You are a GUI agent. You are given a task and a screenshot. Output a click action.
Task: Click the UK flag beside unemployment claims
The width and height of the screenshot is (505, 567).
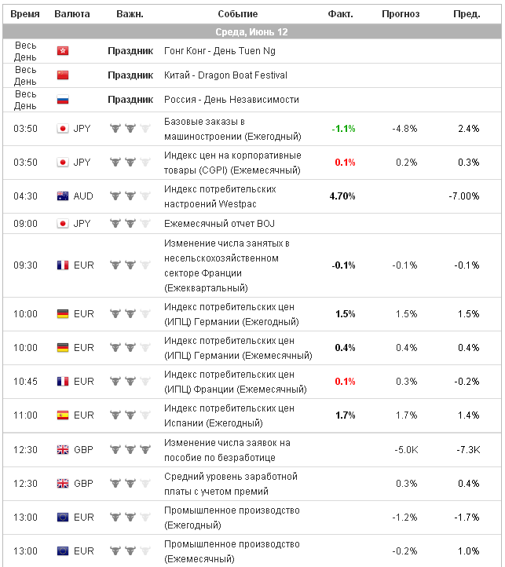63,450
